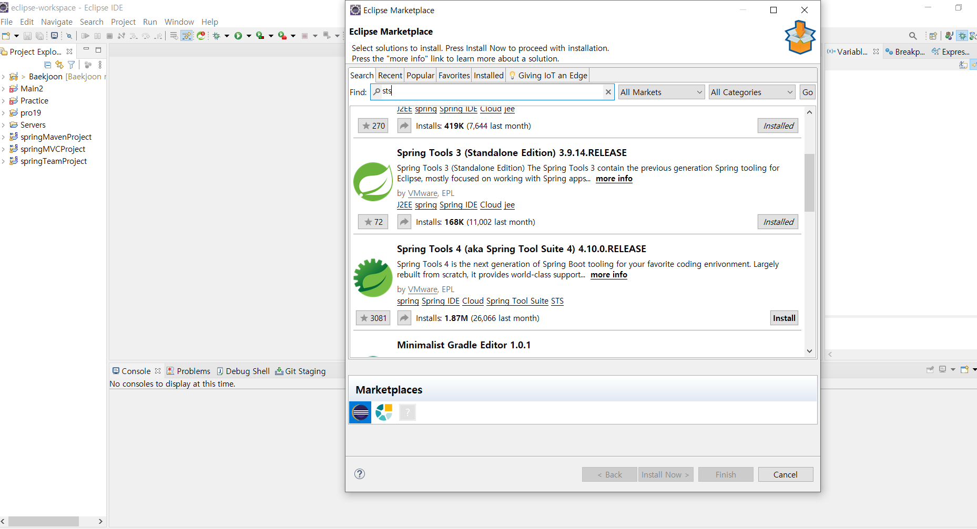This screenshot has width=977, height=529.
Task: Click the New file wizard toolbar icon
Action: point(6,36)
